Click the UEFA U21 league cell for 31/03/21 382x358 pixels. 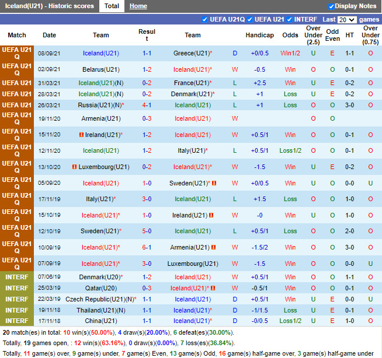click(x=17, y=83)
